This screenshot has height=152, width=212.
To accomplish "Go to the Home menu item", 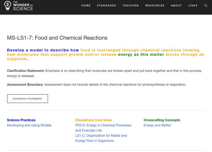I will 86,6.
